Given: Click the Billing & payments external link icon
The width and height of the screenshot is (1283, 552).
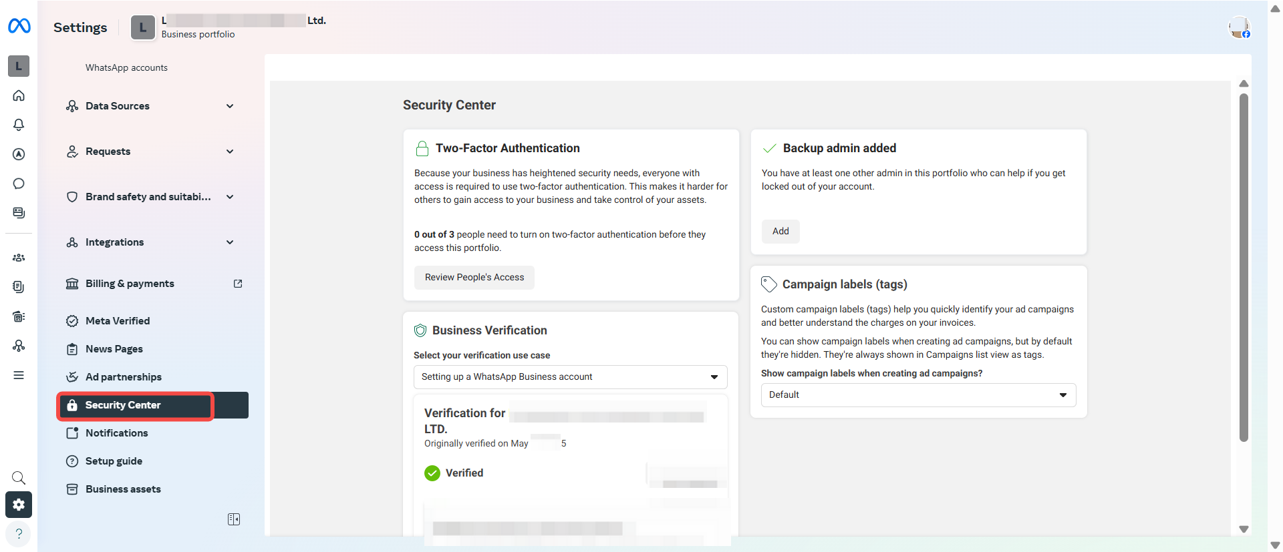Looking at the screenshot, I should [x=238, y=284].
